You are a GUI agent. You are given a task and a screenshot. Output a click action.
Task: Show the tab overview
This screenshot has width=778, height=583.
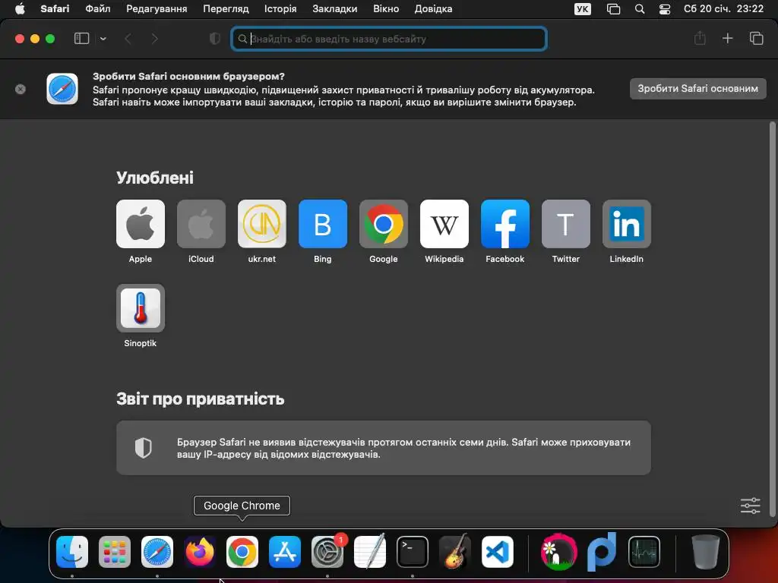(x=756, y=38)
